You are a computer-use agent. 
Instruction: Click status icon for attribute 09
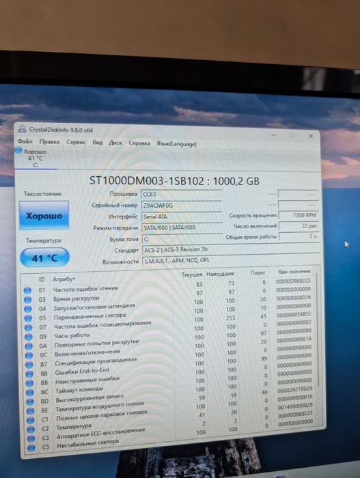[x=29, y=337]
